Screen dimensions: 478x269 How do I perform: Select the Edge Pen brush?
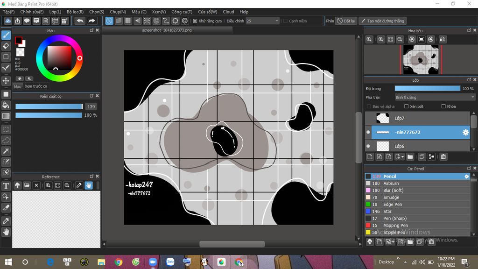417,205
